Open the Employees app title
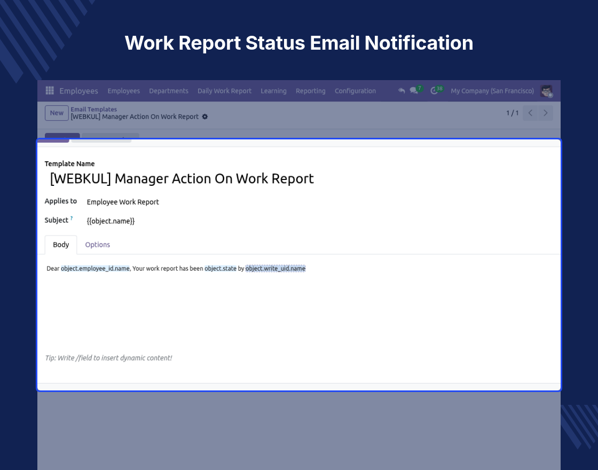Viewport: 598px width, 470px height. tap(78, 91)
